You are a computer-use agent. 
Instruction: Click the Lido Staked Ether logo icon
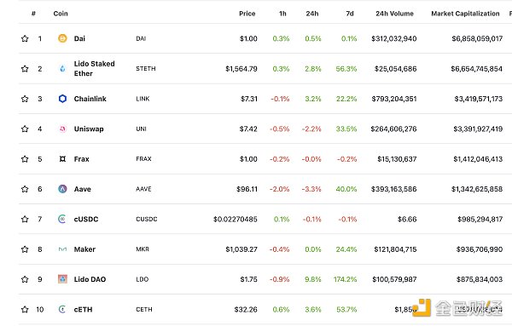point(62,68)
